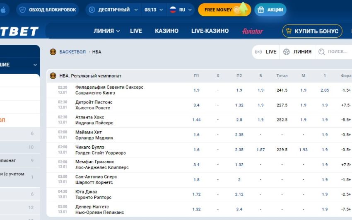The image size is (352, 220).
Task: Open Казино in the main navigation
Action: pos(166,31)
